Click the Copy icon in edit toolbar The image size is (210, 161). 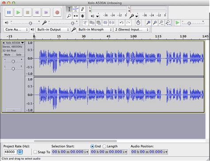point(92,23)
